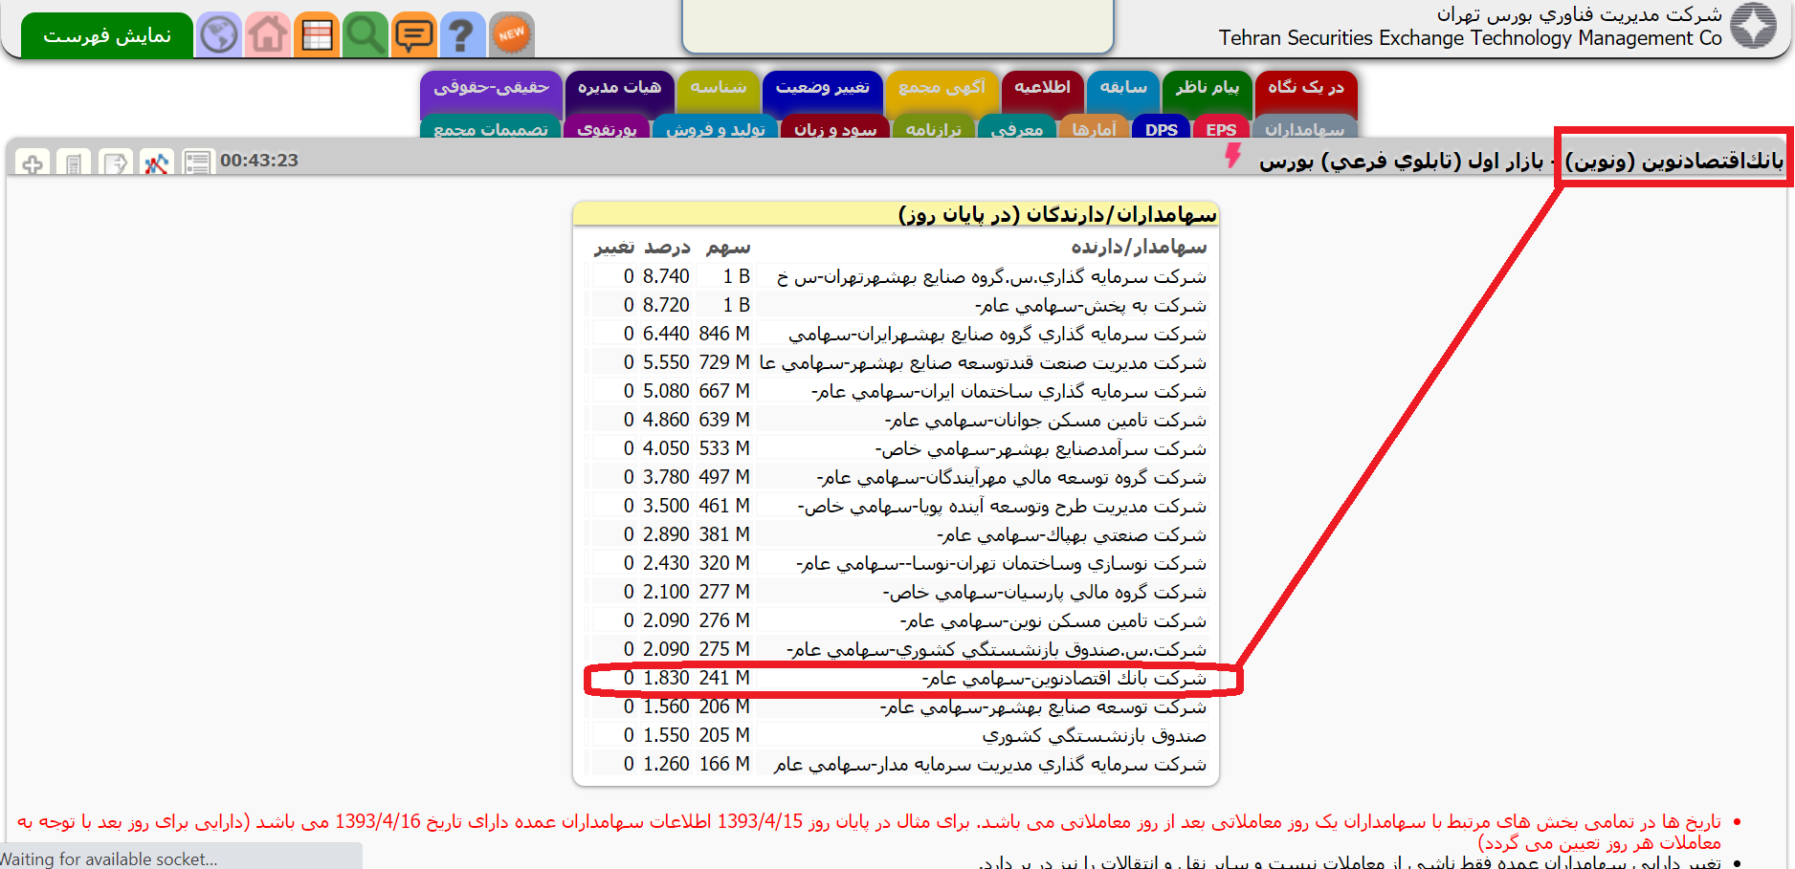Click the 846 M share value

724,334
